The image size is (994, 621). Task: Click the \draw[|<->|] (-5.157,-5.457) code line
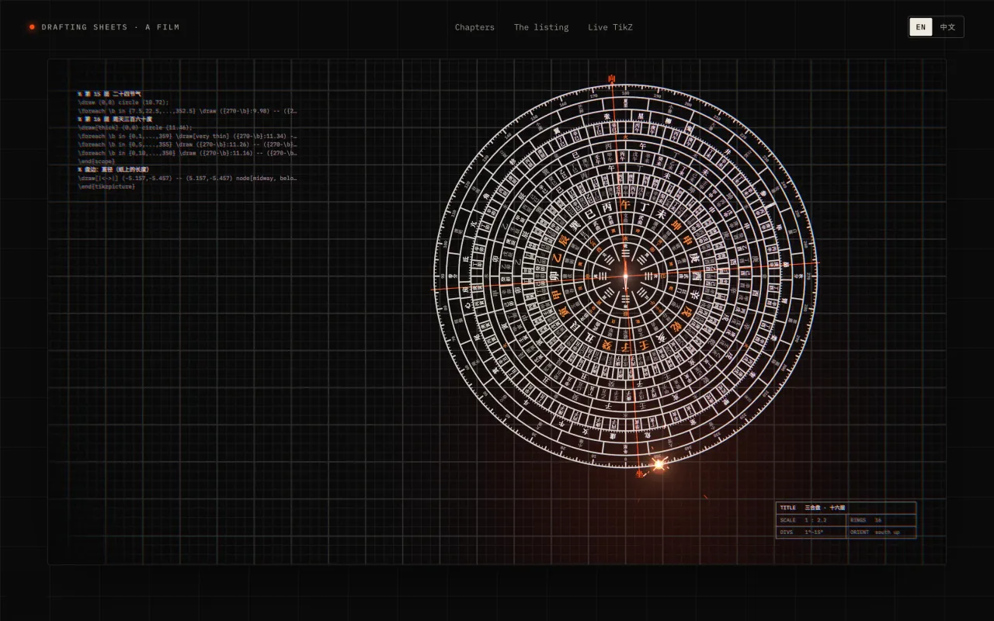tap(187, 178)
